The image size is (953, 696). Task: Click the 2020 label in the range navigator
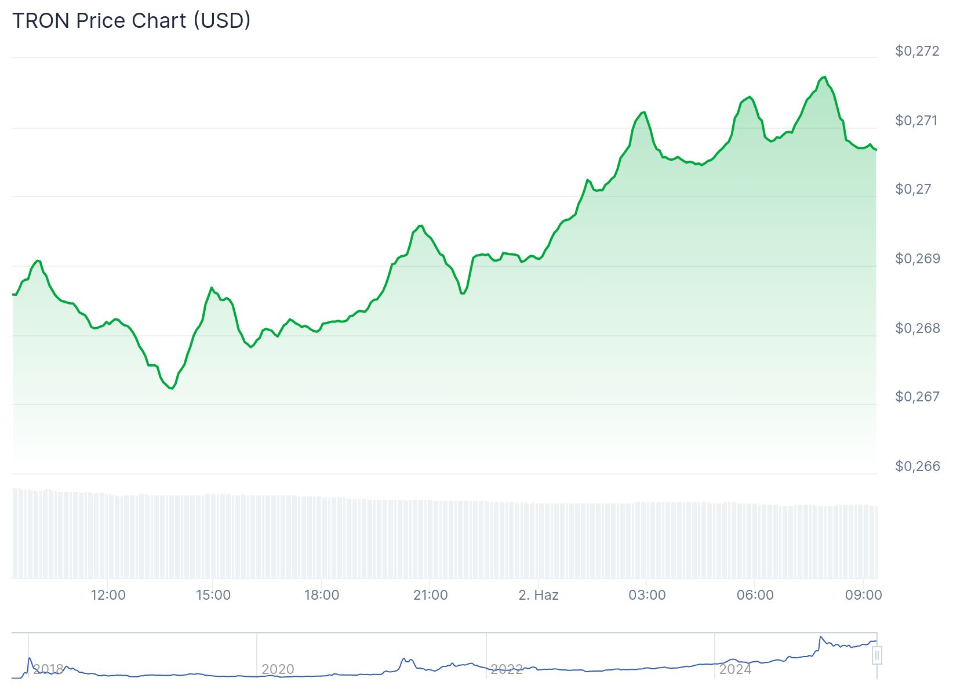point(278,669)
